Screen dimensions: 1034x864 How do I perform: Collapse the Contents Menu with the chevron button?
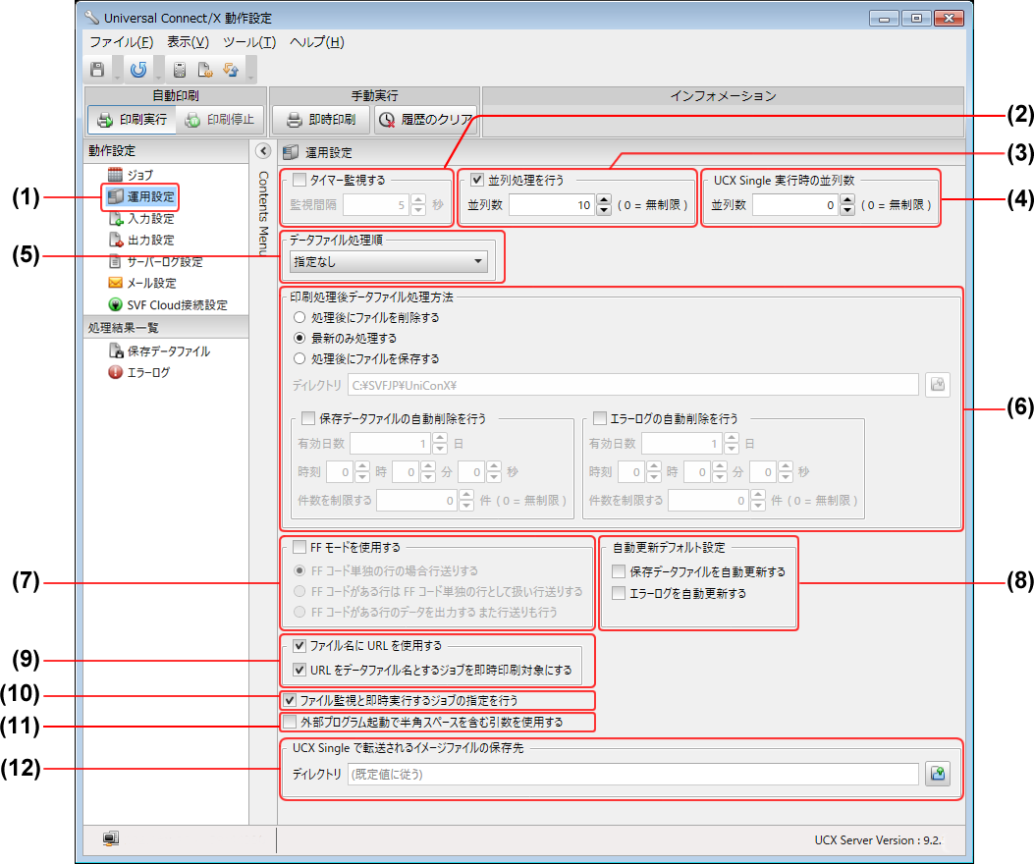(x=263, y=151)
